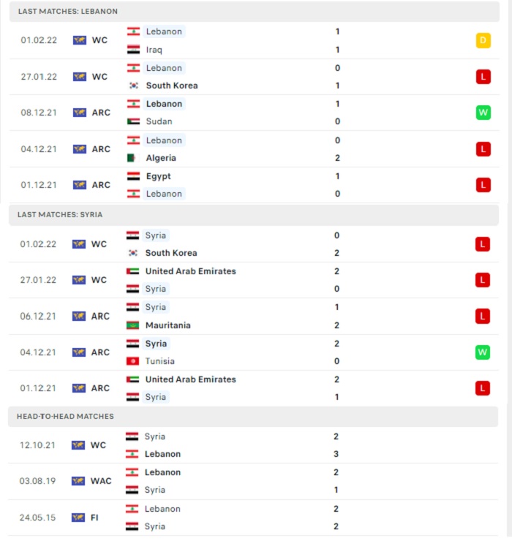The width and height of the screenshot is (512, 541).
Task: Click the Algeria flag icon
Action: pos(133,158)
